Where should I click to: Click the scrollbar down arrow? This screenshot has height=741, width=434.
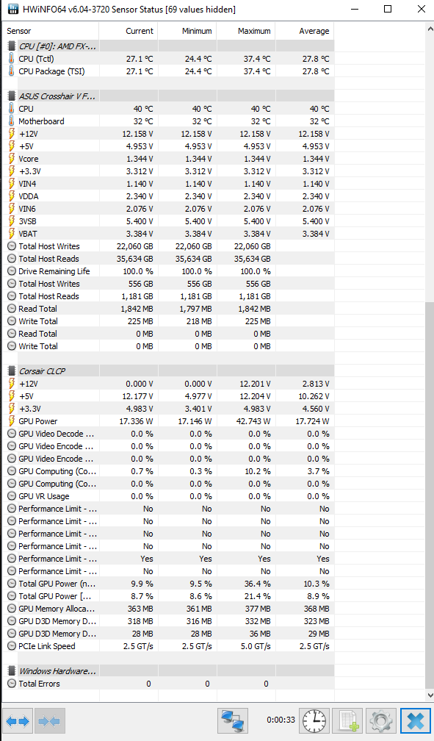[430, 695]
